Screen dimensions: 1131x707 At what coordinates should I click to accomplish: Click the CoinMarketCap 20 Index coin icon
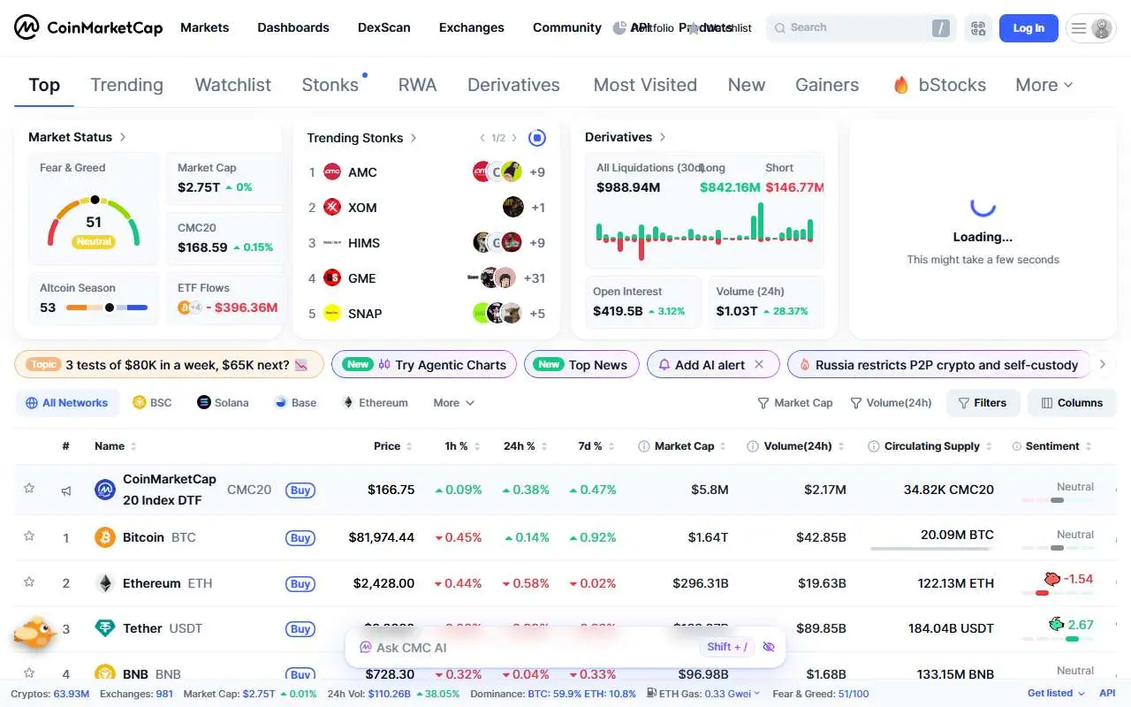coord(105,490)
